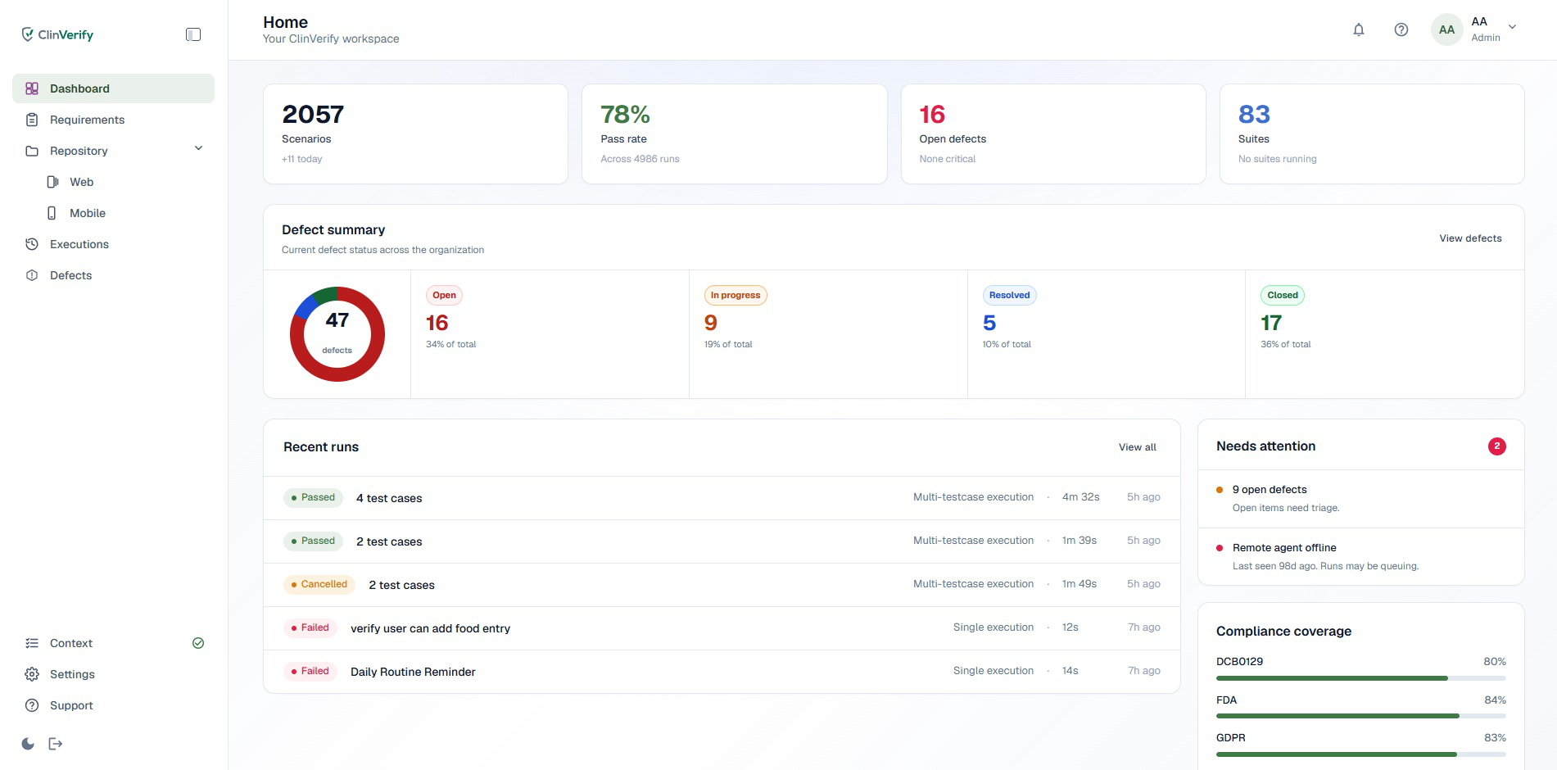
Task: Click the Web repository icon
Action: tap(52, 182)
